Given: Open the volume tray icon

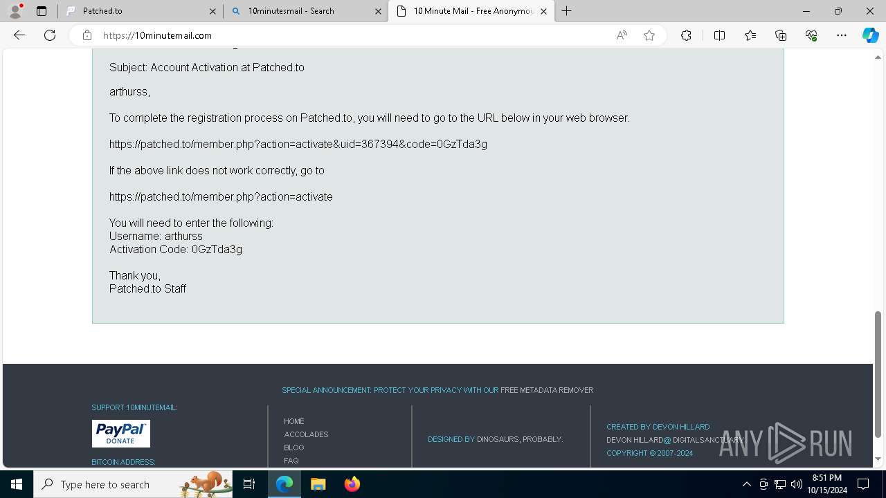Looking at the screenshot, I should [797, 484].
